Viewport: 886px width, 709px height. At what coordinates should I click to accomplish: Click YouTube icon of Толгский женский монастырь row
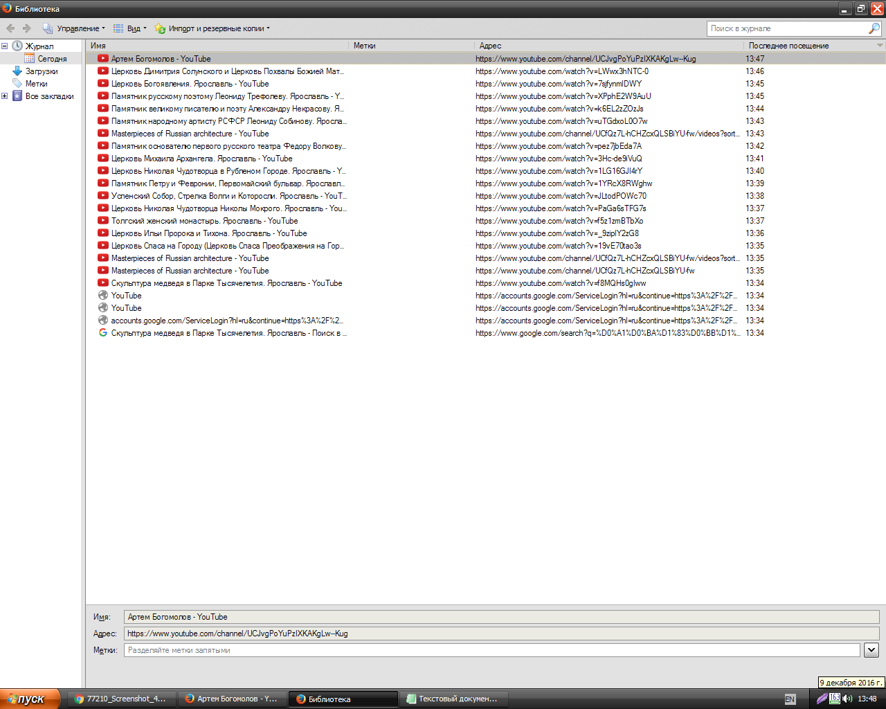coord(103,221)
